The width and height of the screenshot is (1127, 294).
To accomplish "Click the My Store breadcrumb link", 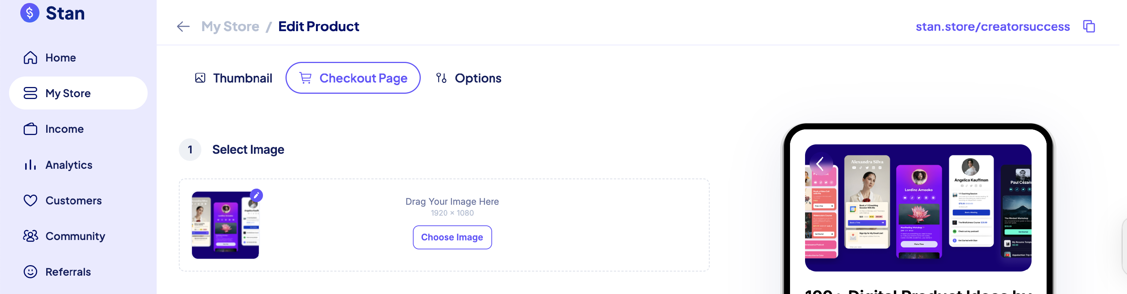I will [x=230, y=27].
